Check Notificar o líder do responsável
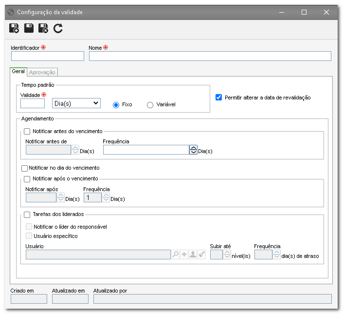Screen dimensions: 343x314 (x=29, y=227)
